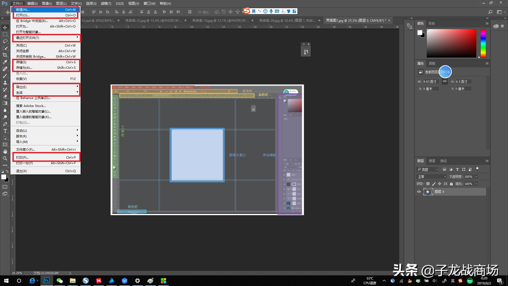This screenshot has height=286, width=508.
Task: Click lock transparent pixels icon
Action: pyautogui.click(x=428, y=184)
